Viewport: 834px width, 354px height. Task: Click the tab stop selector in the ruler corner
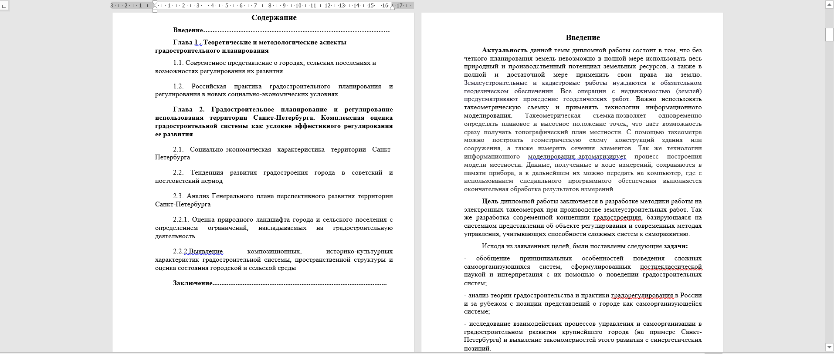pyautogui.click(x=4, y=6)
